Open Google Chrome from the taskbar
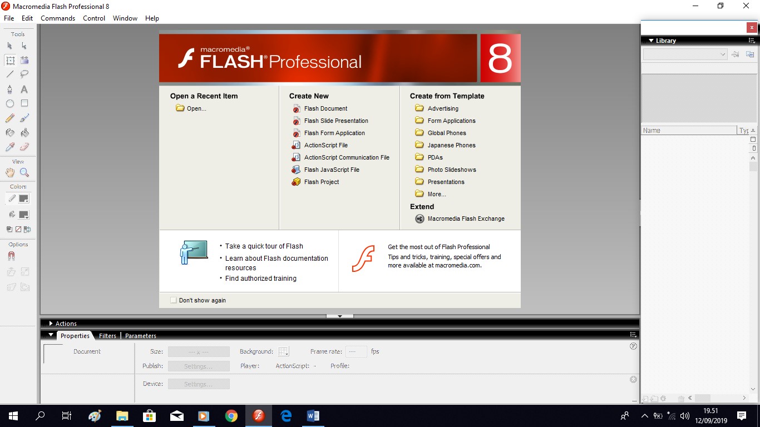This screenshot has width=760, height=427. [231, 416]
